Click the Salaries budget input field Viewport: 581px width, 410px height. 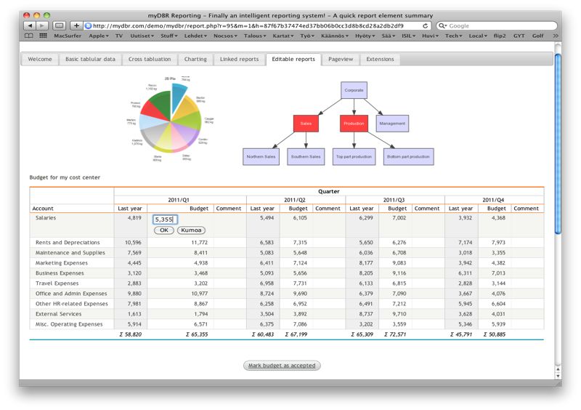pos(165,219)
